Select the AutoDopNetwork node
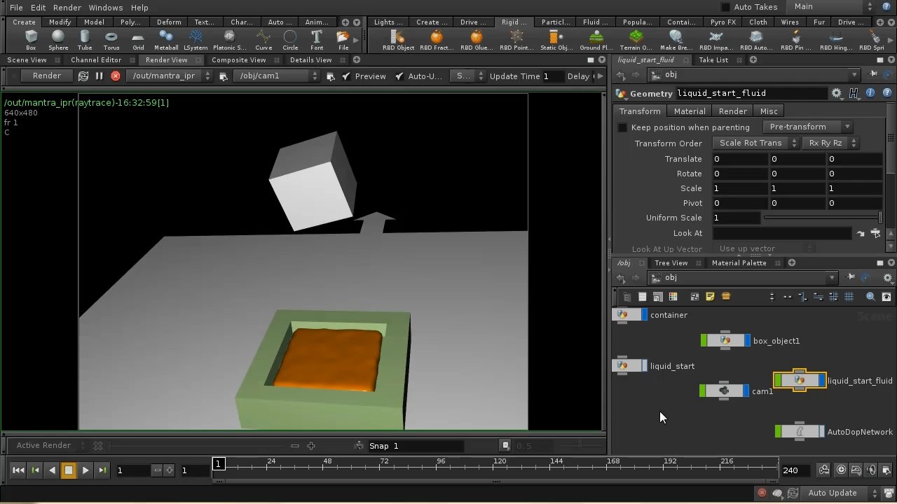Screen dimensions: 897x504 (x=800, y=432)
